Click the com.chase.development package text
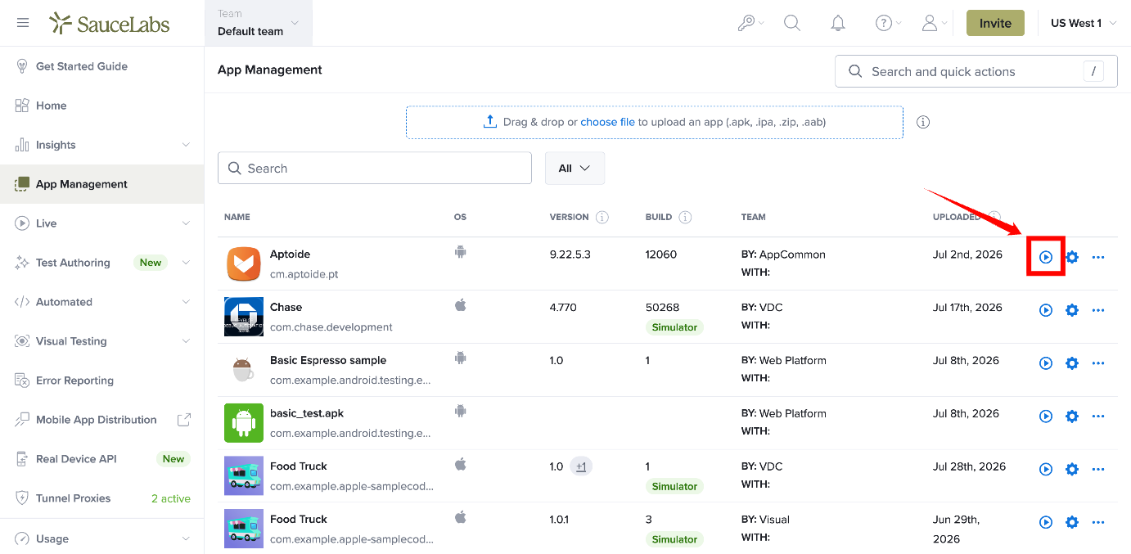This screenshot has height=554, width=1131. (x=331, y=327)
